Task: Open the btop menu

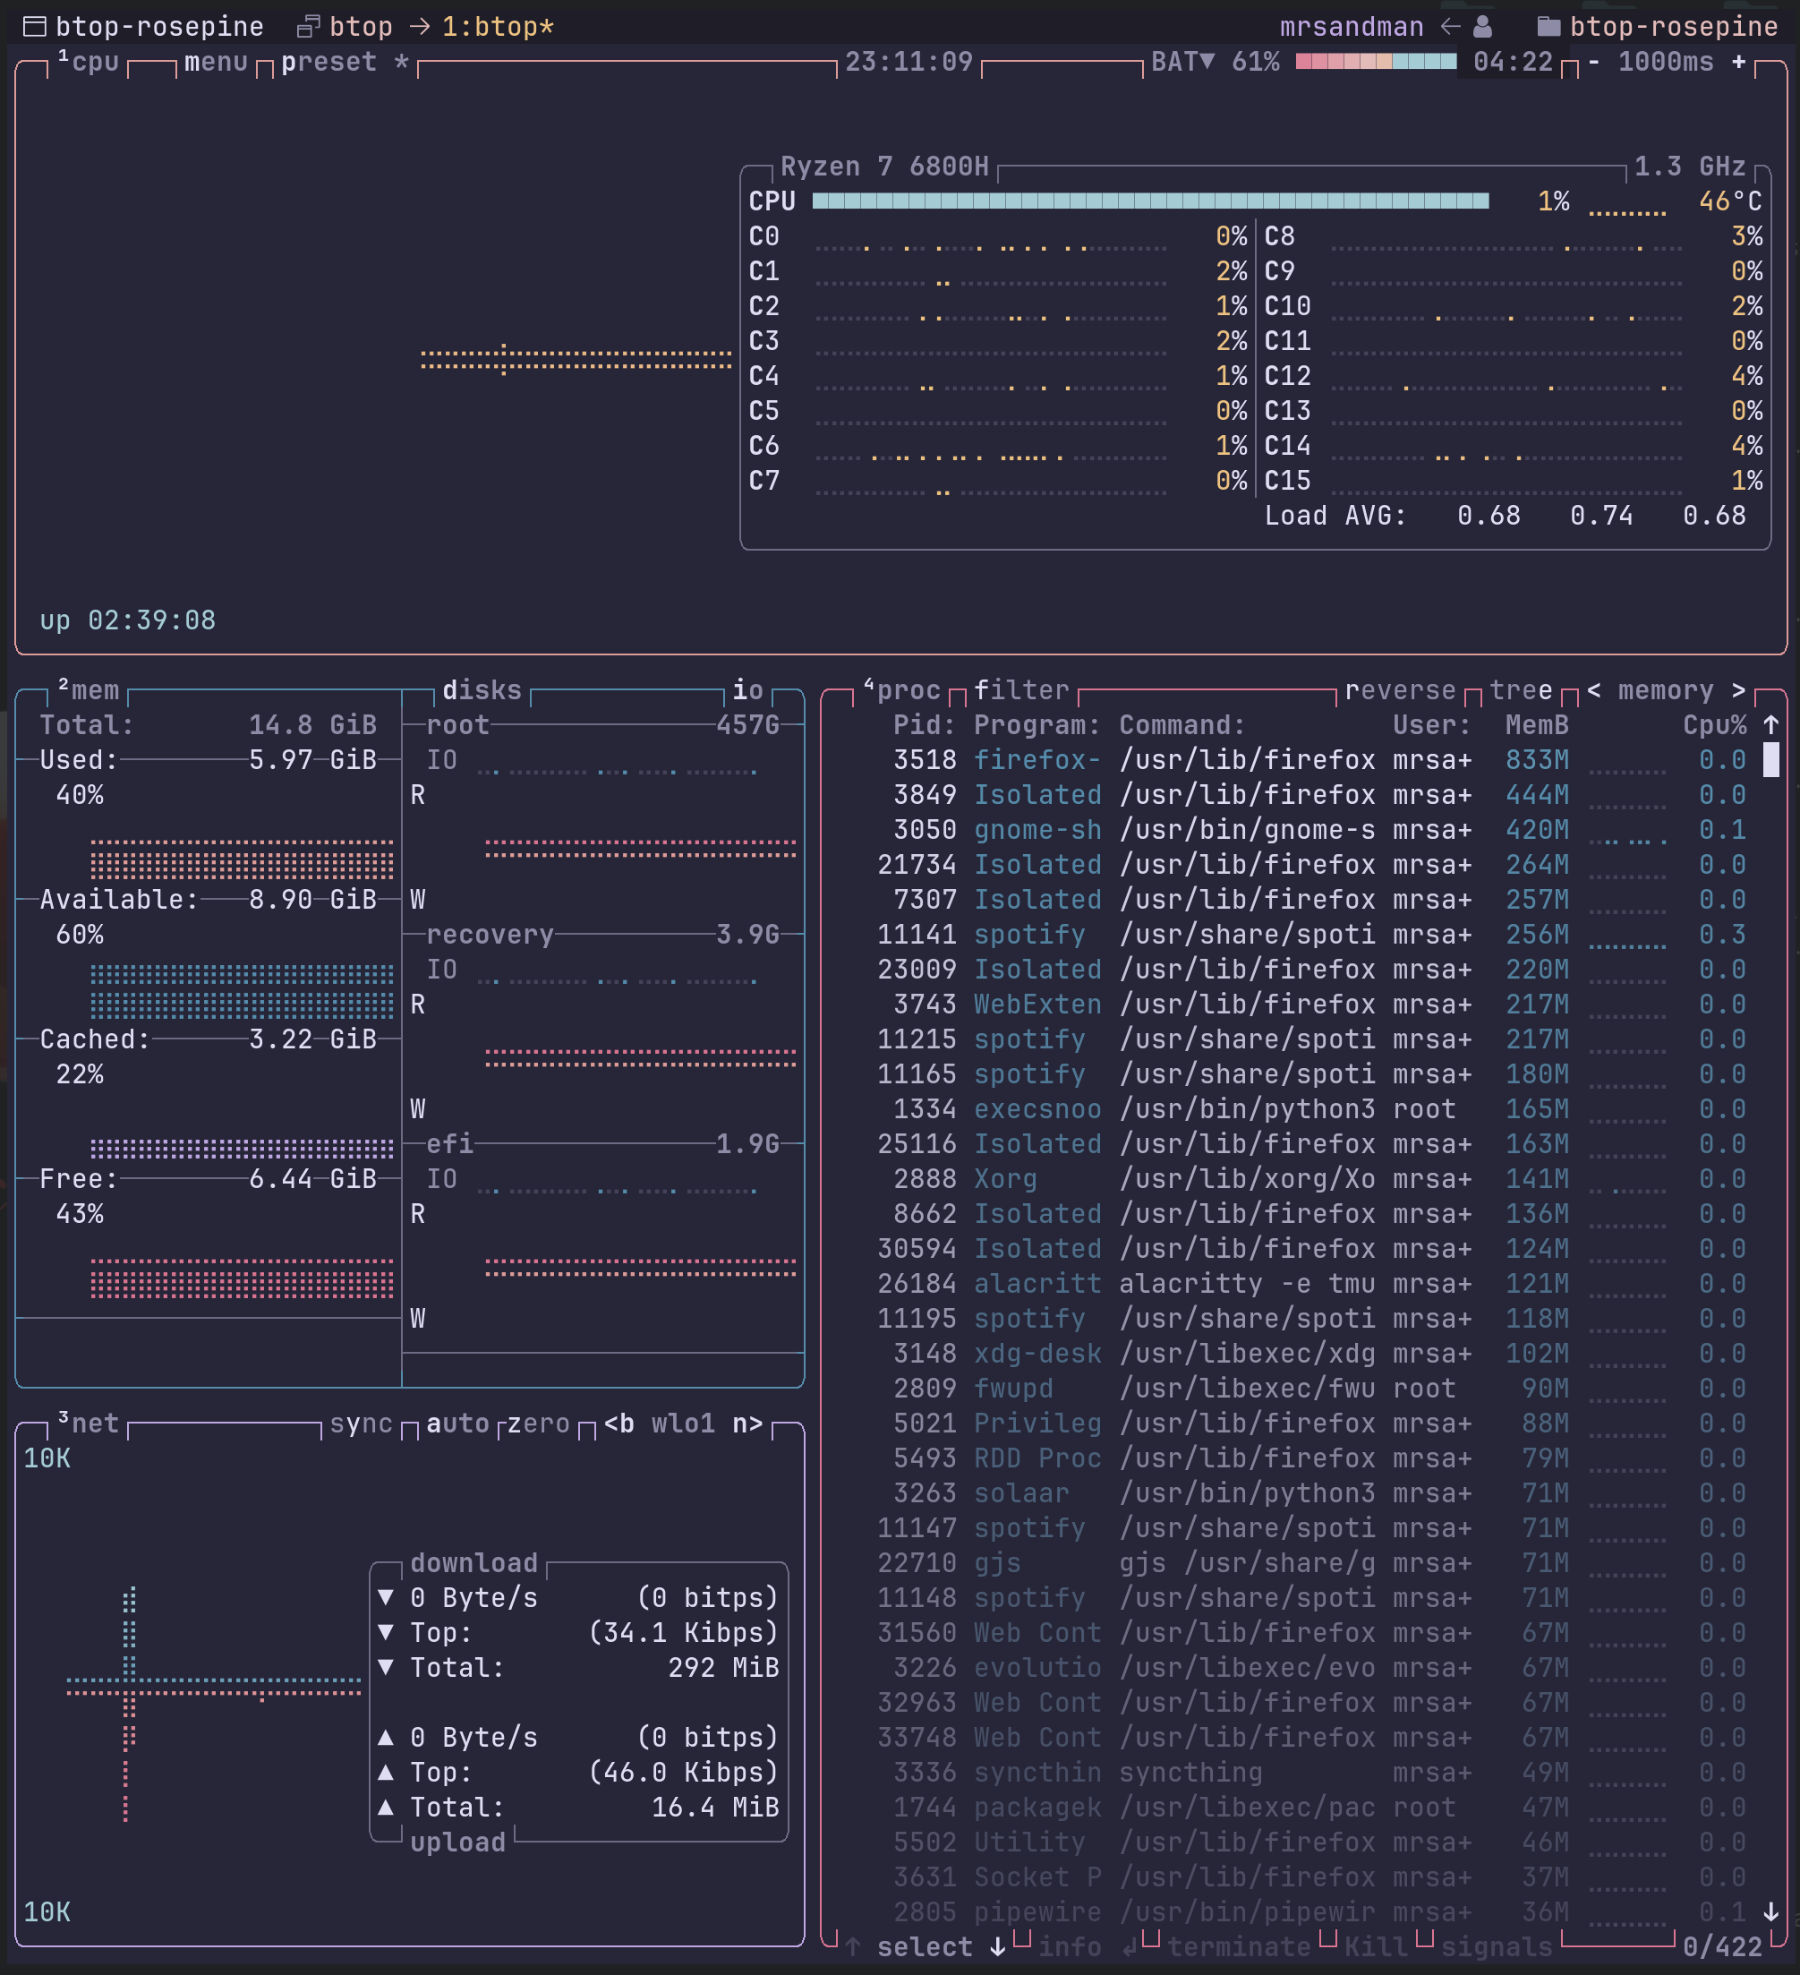Action: (x=216, y=62)
